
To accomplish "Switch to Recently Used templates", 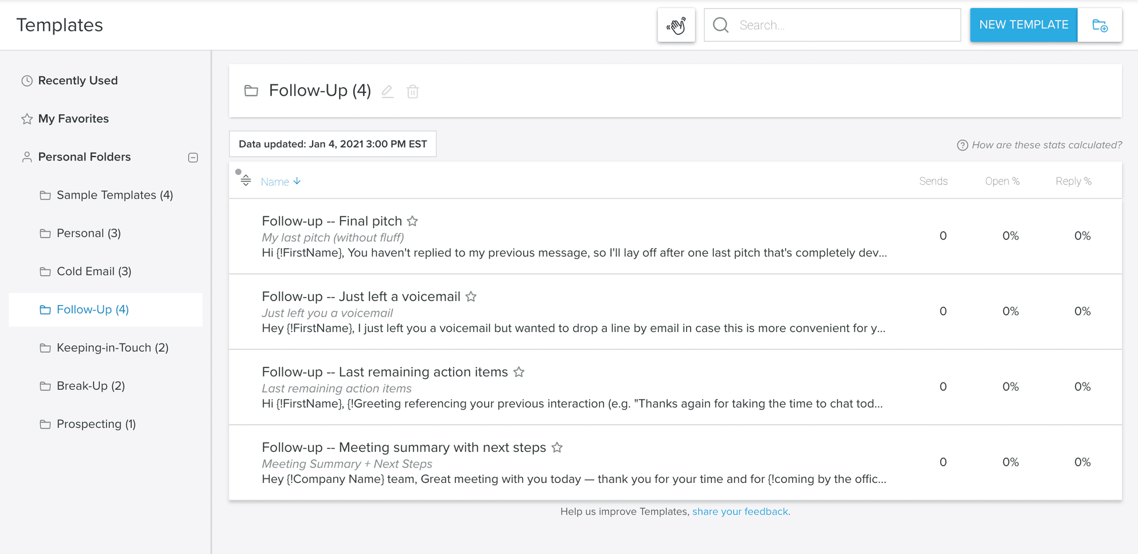I will coord(77,80).
